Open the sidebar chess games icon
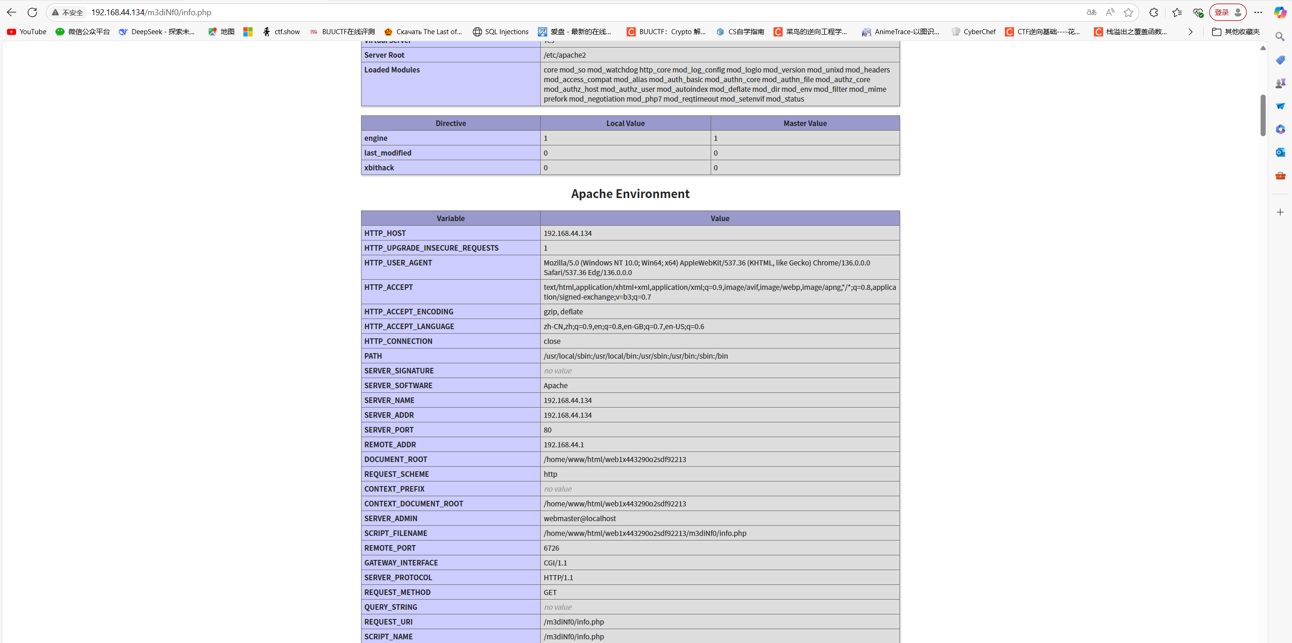 [1280, 83]
